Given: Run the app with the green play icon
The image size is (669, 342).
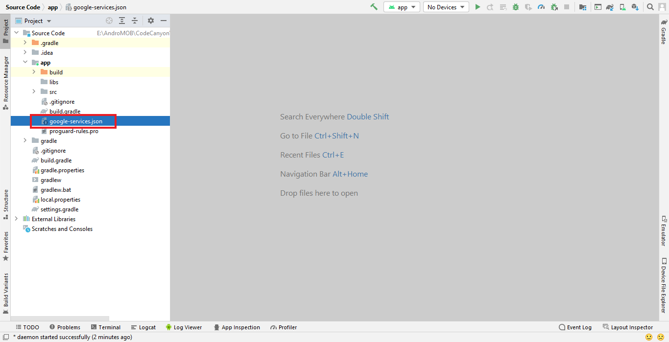Looking at the screenshot, I should tap(478, 7).
